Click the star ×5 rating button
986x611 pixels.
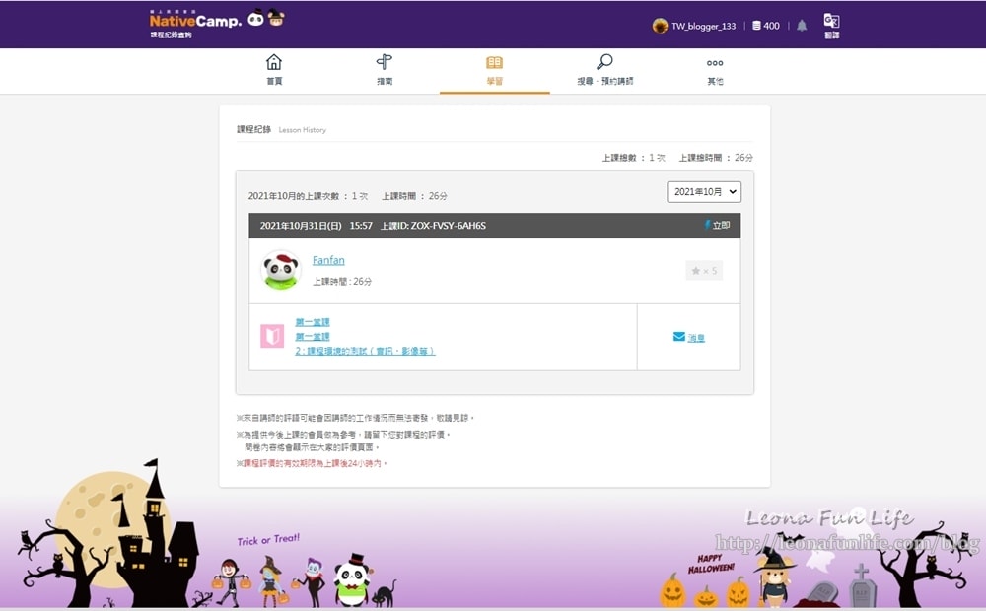[x=704, y=270]
